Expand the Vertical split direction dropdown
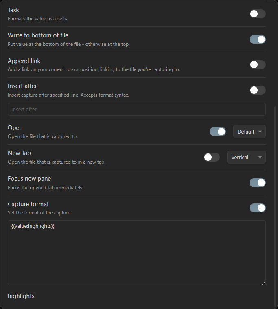 coord(246,157)
